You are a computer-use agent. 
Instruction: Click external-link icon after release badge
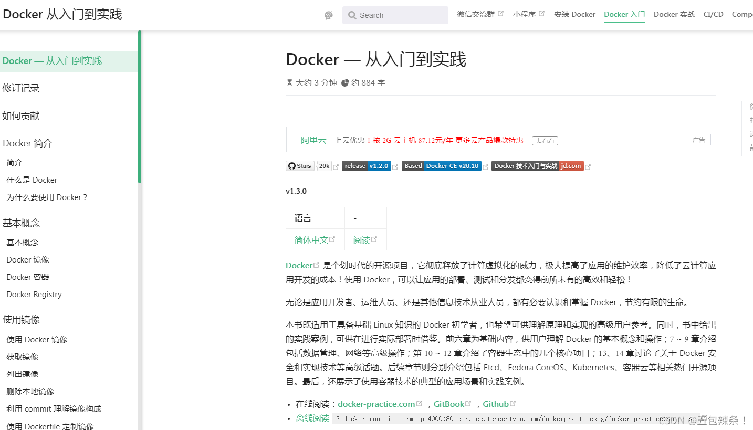(395, 167)
